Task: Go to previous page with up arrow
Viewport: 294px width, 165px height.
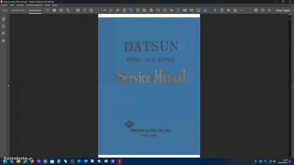Action: coord(85,10)
